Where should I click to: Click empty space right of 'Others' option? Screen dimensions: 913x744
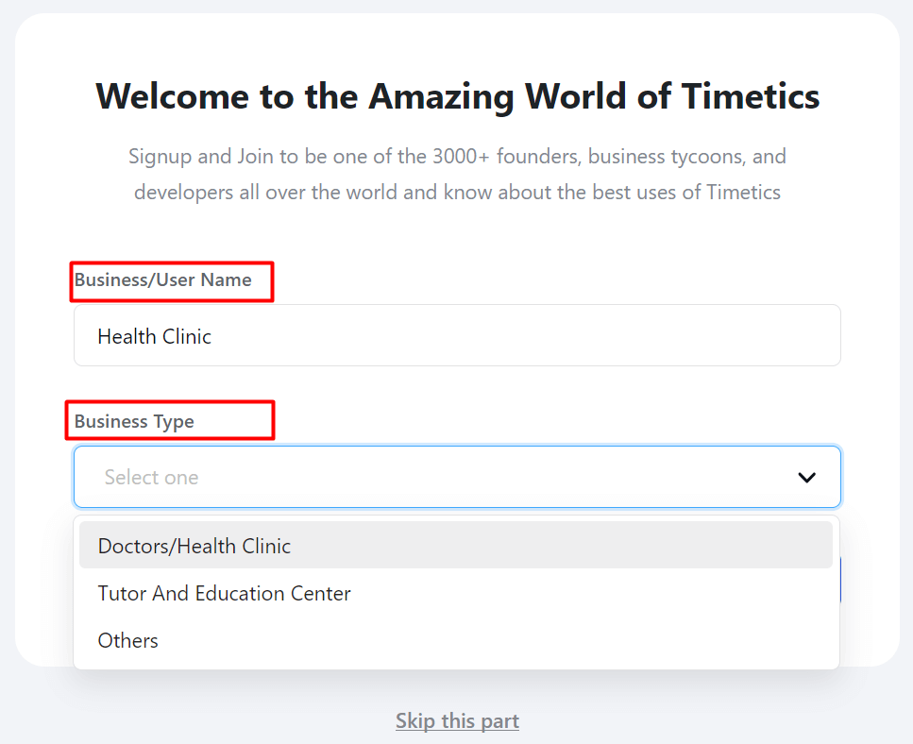(x=495, y=640)
